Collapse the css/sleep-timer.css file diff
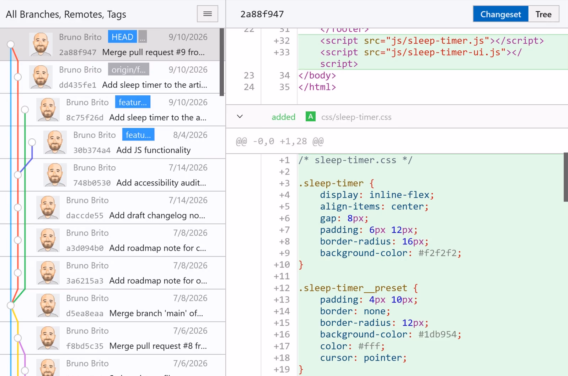This screenshot has width=568, height=376. [x=240, y=117]
